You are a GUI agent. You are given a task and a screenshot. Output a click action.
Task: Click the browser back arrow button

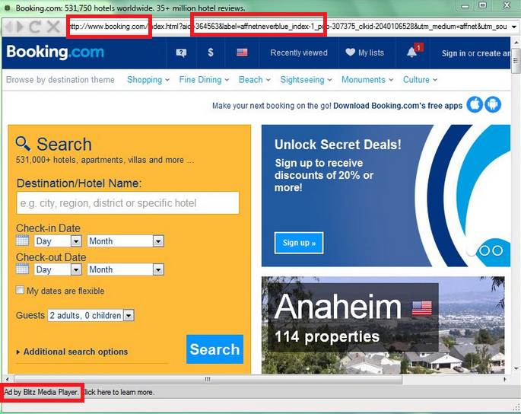pyautogui.click(x=9, y=27)
